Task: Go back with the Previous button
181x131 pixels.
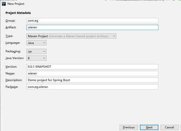Action: [x=129, y=127]
